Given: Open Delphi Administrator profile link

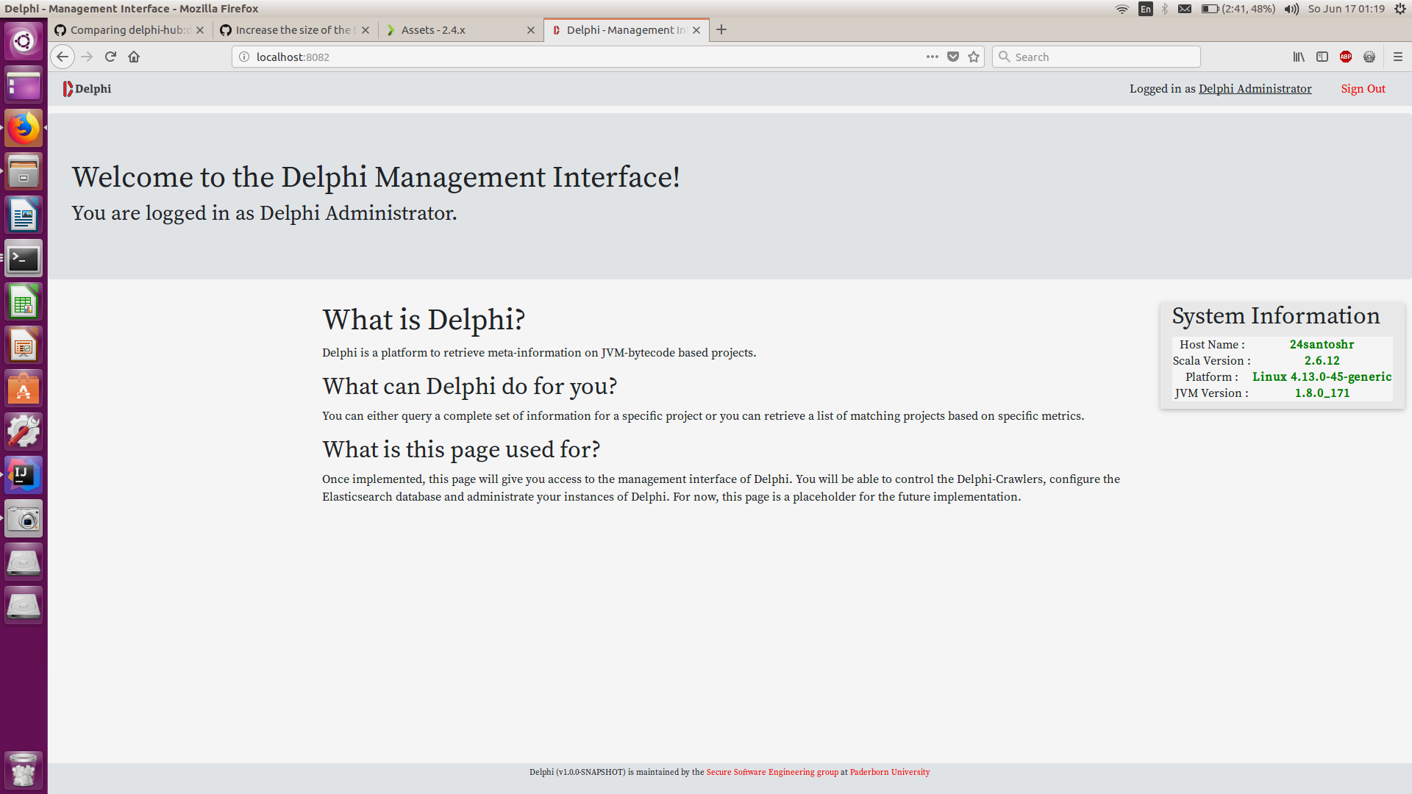Looking at the screenshot, I should [1255, 89].
